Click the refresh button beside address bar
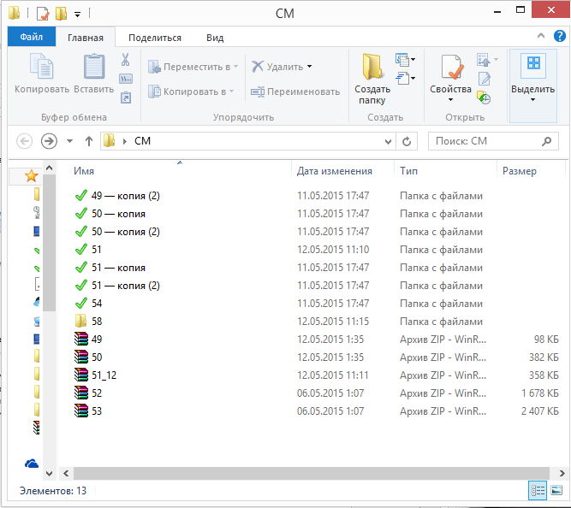Screen dimensions: 571x508 (x=407, y=141)
